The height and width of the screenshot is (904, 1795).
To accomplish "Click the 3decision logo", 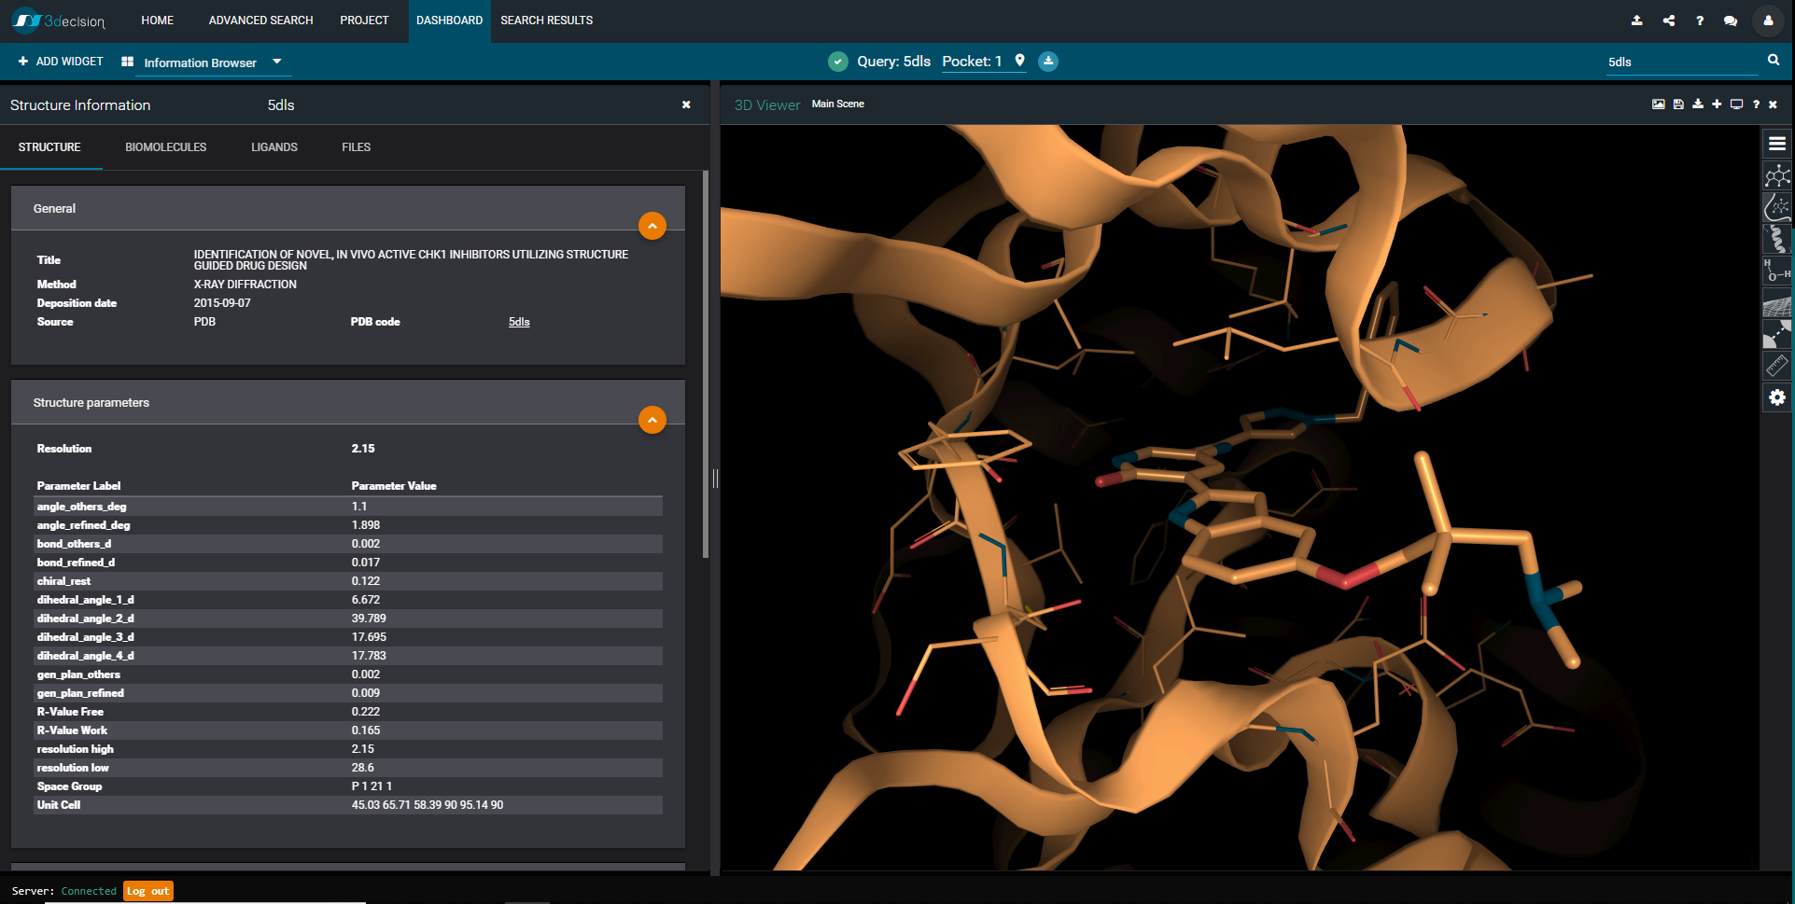I will tap(58, 21).
